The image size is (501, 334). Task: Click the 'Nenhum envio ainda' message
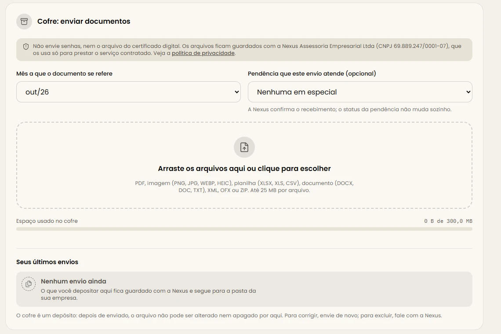(73, 281)
